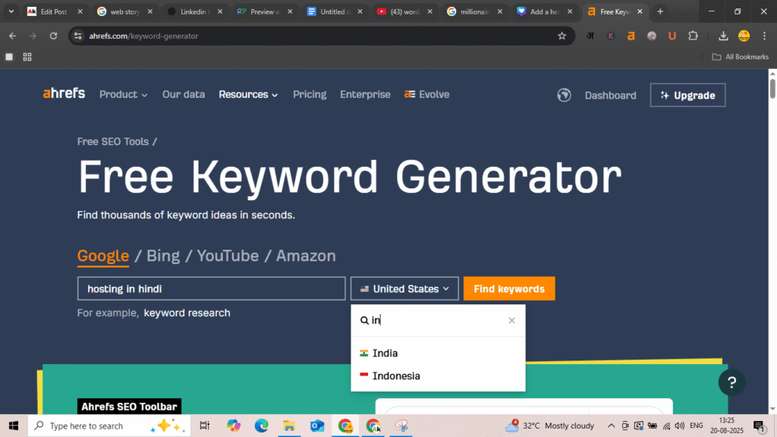Open the clock showing 13:25
The height and width of the screenshot is (437, 777).
(726, 426)
